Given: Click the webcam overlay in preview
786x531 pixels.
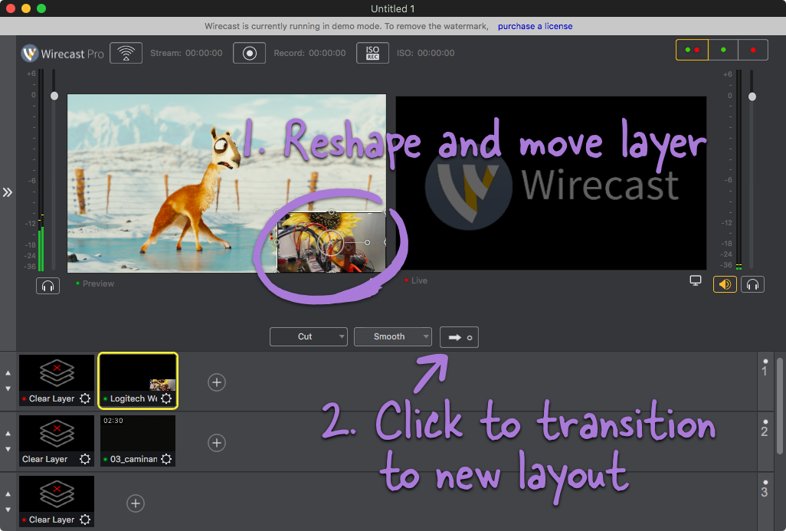Looking at the screenshot, I should click(332, 242).
